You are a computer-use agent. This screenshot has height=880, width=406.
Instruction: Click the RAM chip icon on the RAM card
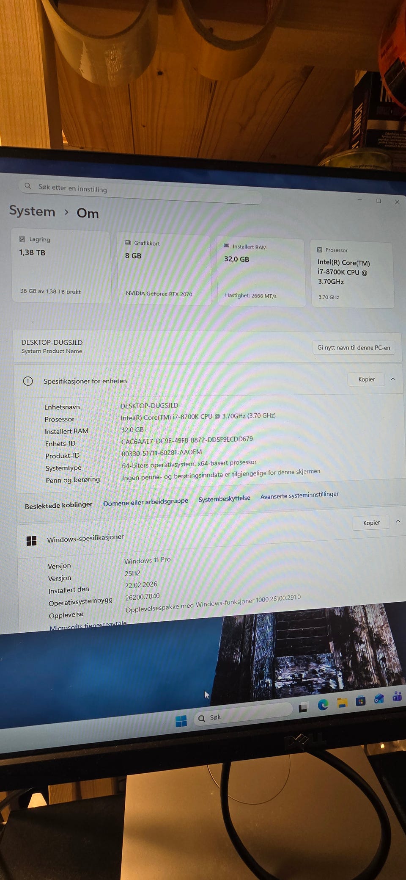click(x=226, y=246)
